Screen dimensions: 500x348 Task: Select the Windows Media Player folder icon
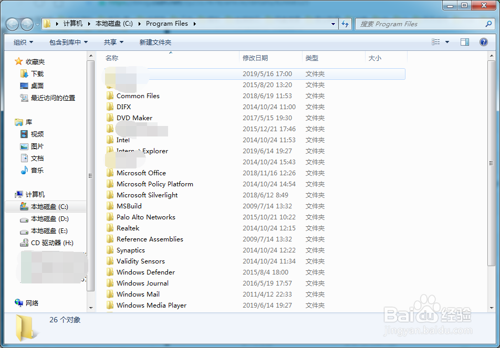pos(110,305)
